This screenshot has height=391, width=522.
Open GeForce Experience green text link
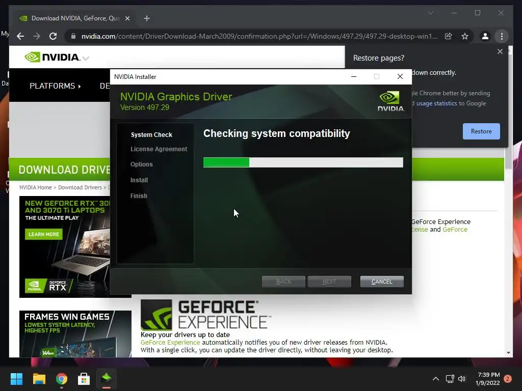click(x=170, y=343)
